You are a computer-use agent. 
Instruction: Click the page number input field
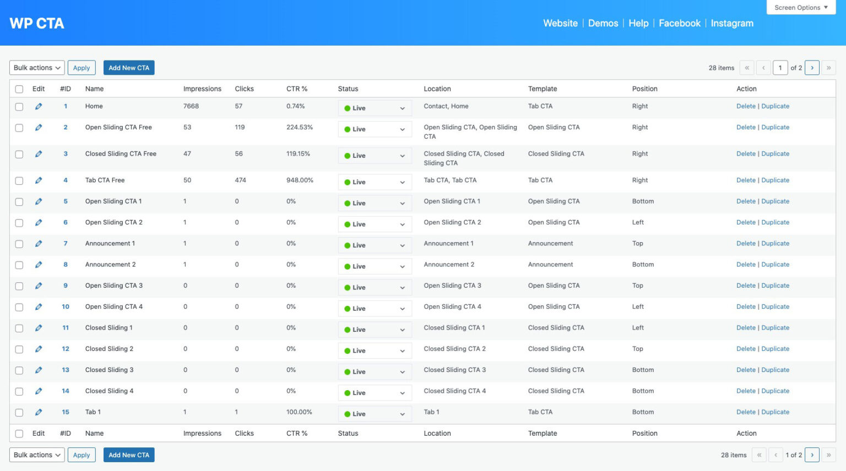point(780,67)
